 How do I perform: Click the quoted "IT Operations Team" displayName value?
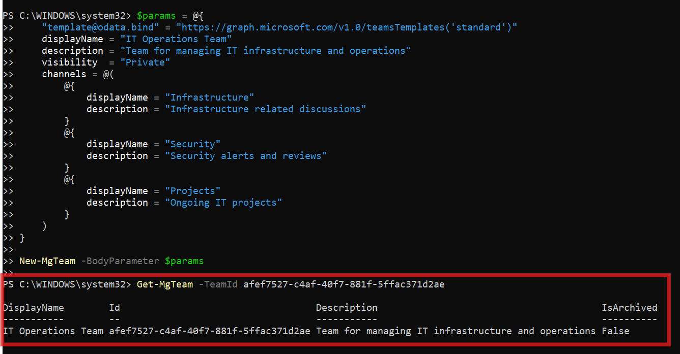176,39
